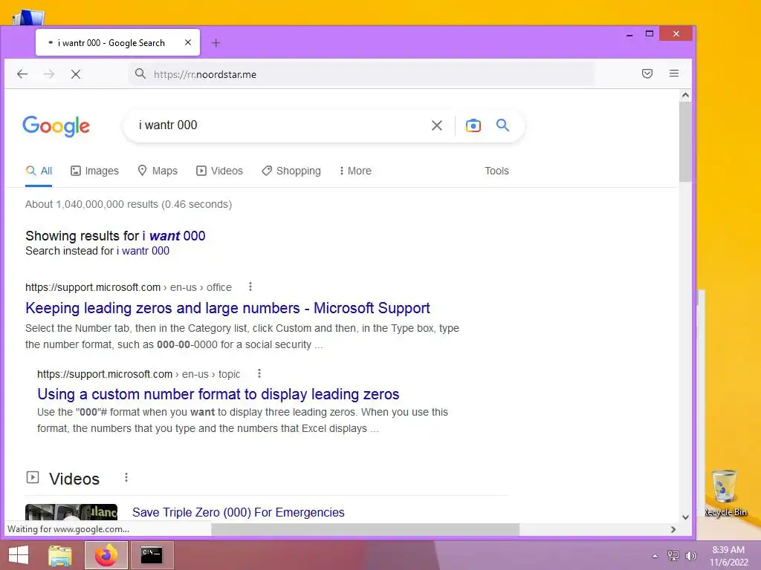Submit search with magnifier button
This screenshot has width=761, height=570.
pyautogui.click(x=503, y=125)
